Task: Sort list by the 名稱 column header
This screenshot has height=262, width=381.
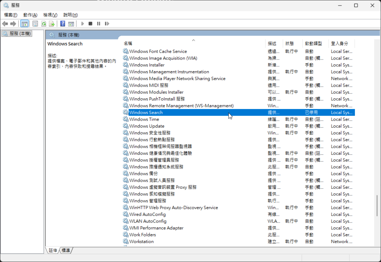Action: 128,44
